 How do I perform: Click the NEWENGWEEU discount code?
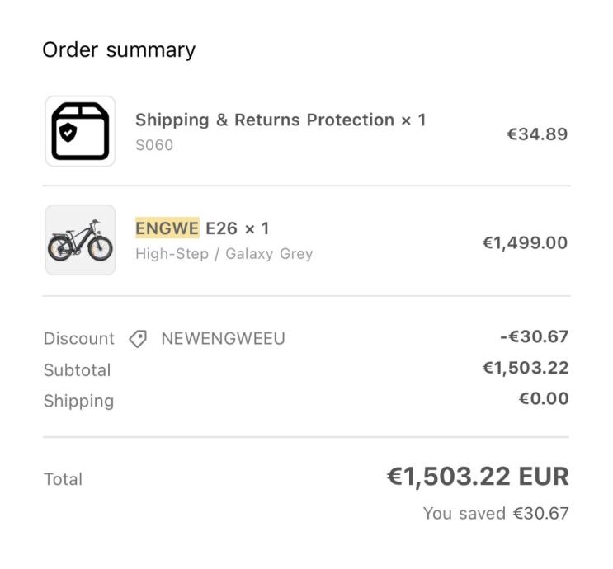(223, 339)
